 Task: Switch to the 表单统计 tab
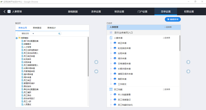tap(51, 28)
